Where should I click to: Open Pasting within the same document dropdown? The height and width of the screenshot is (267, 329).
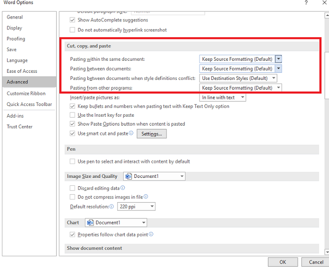click(240, 59)
